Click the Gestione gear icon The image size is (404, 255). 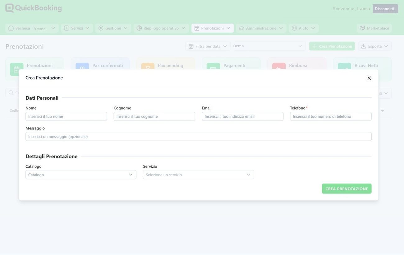point(101,28)
